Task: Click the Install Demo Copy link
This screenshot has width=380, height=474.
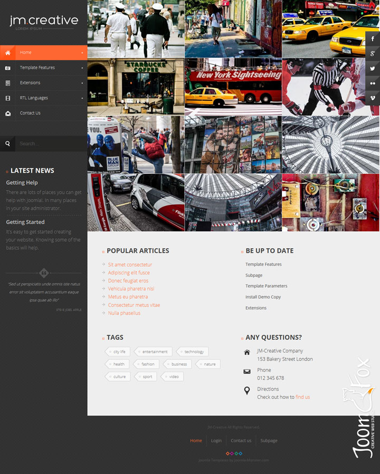Action: click(x=263, y=297)
